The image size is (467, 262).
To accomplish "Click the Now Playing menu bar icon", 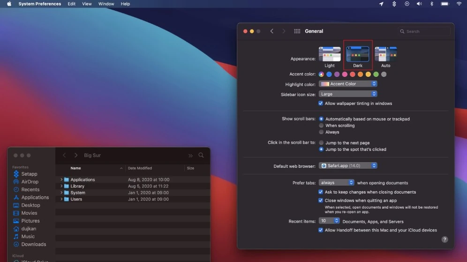I will pos(407,4).
